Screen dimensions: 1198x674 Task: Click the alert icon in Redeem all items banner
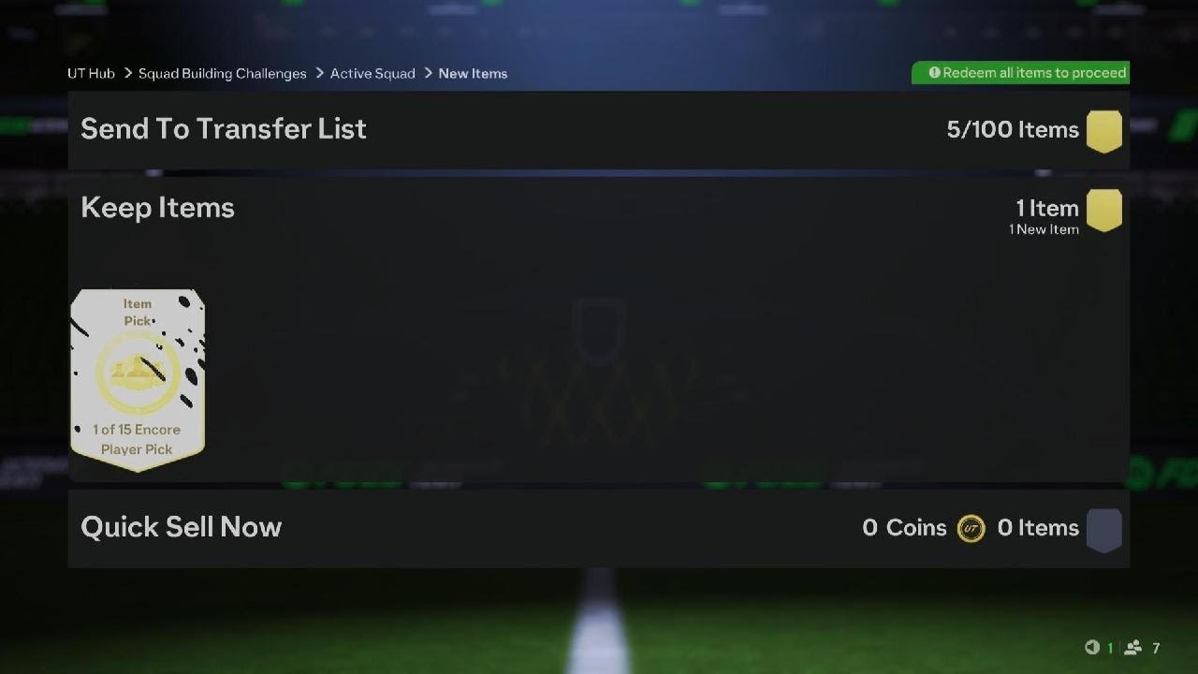934,73
